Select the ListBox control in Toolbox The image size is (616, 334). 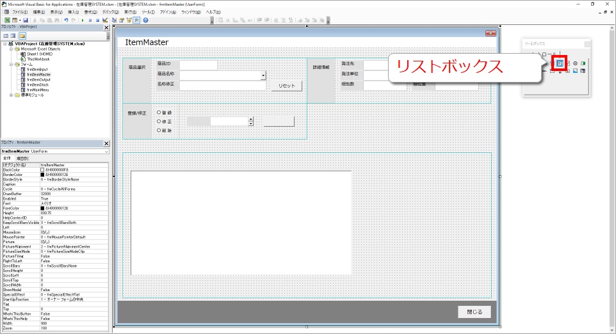[x=560, y=63]
